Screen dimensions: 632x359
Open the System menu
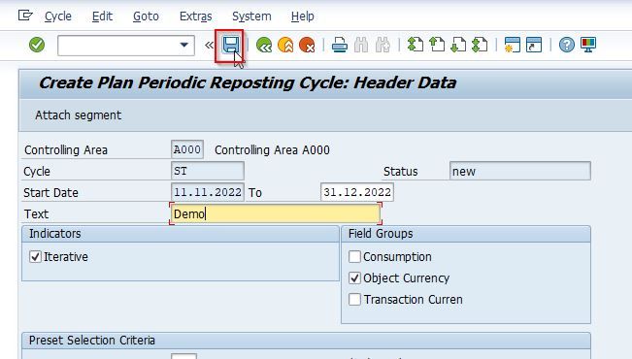coord(251,16)
